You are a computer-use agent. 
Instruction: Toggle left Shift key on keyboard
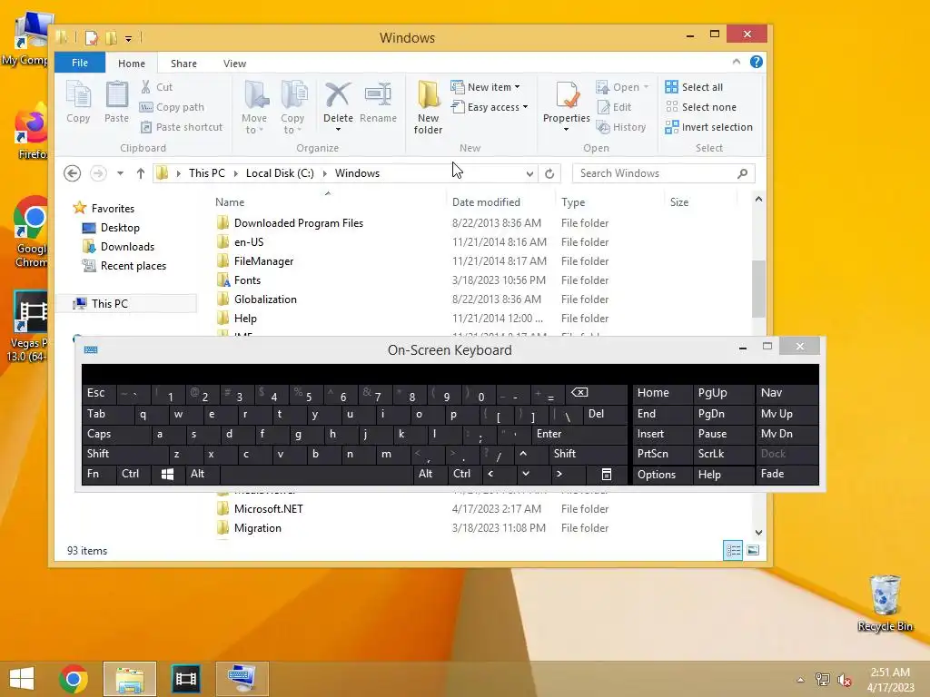click(x=125, y=454)
